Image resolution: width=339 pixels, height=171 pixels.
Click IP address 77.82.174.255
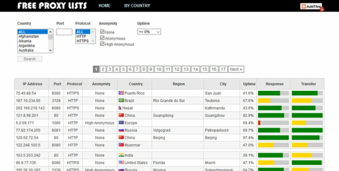(28, 130)
